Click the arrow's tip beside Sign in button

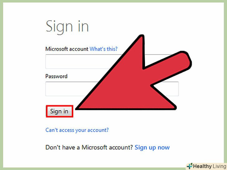click(77, 108)
